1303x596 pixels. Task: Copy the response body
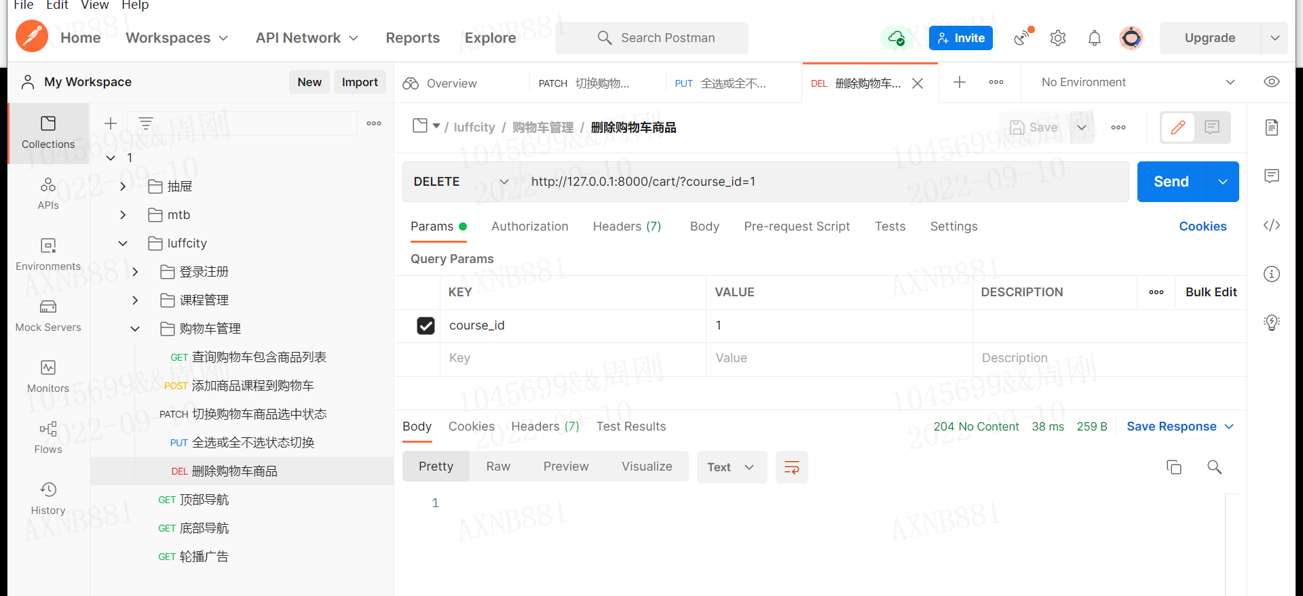tap(1174, 467)
